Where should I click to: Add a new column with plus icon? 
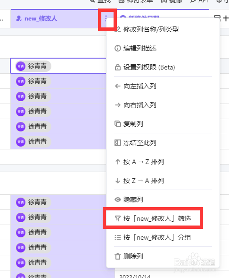[226, 18]
